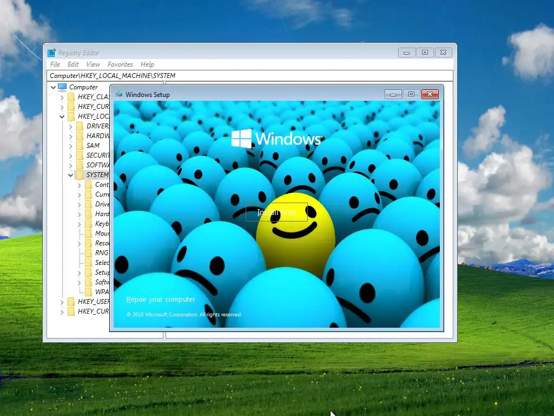
Task: Select the HKEY_CURRENT_CONFIG key label
Action: click(x=94, y=311)
